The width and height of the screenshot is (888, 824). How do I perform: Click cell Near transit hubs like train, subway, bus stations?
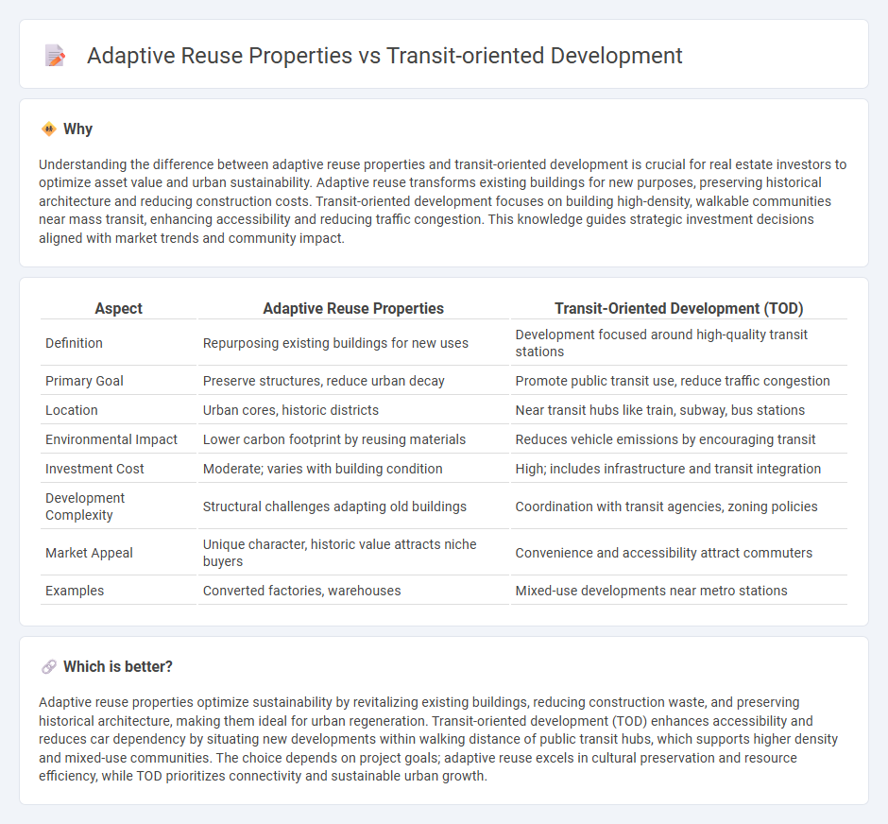[678, 410]
